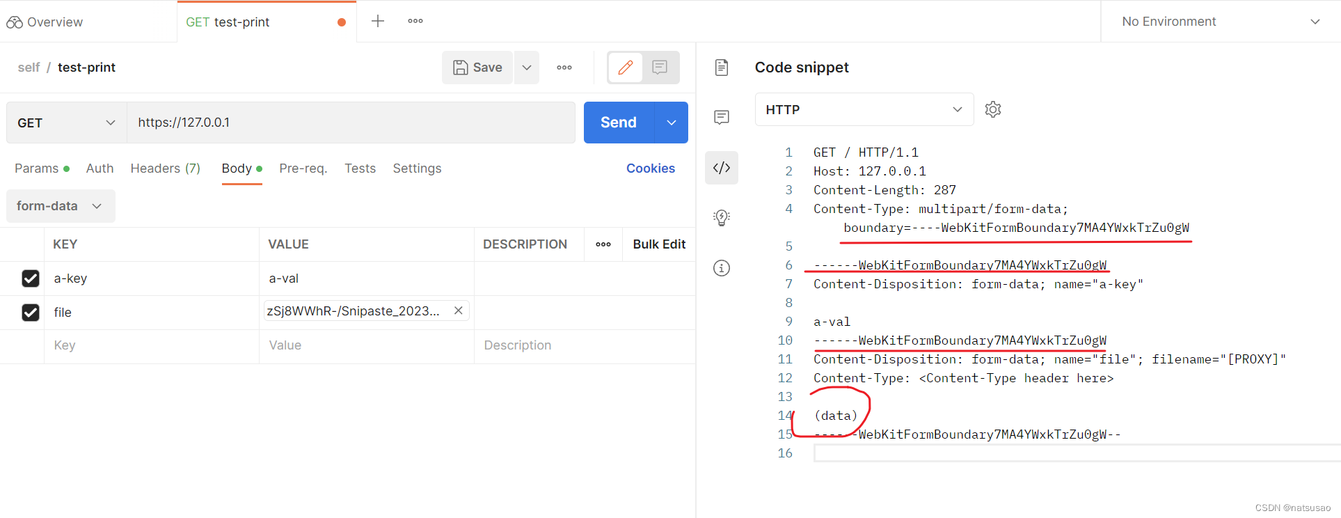This screenshot has width=1341, height=518.
Task: Switch to comment mode in toolbar toggle
Action: pyautogui.click(x=660, y=68)
